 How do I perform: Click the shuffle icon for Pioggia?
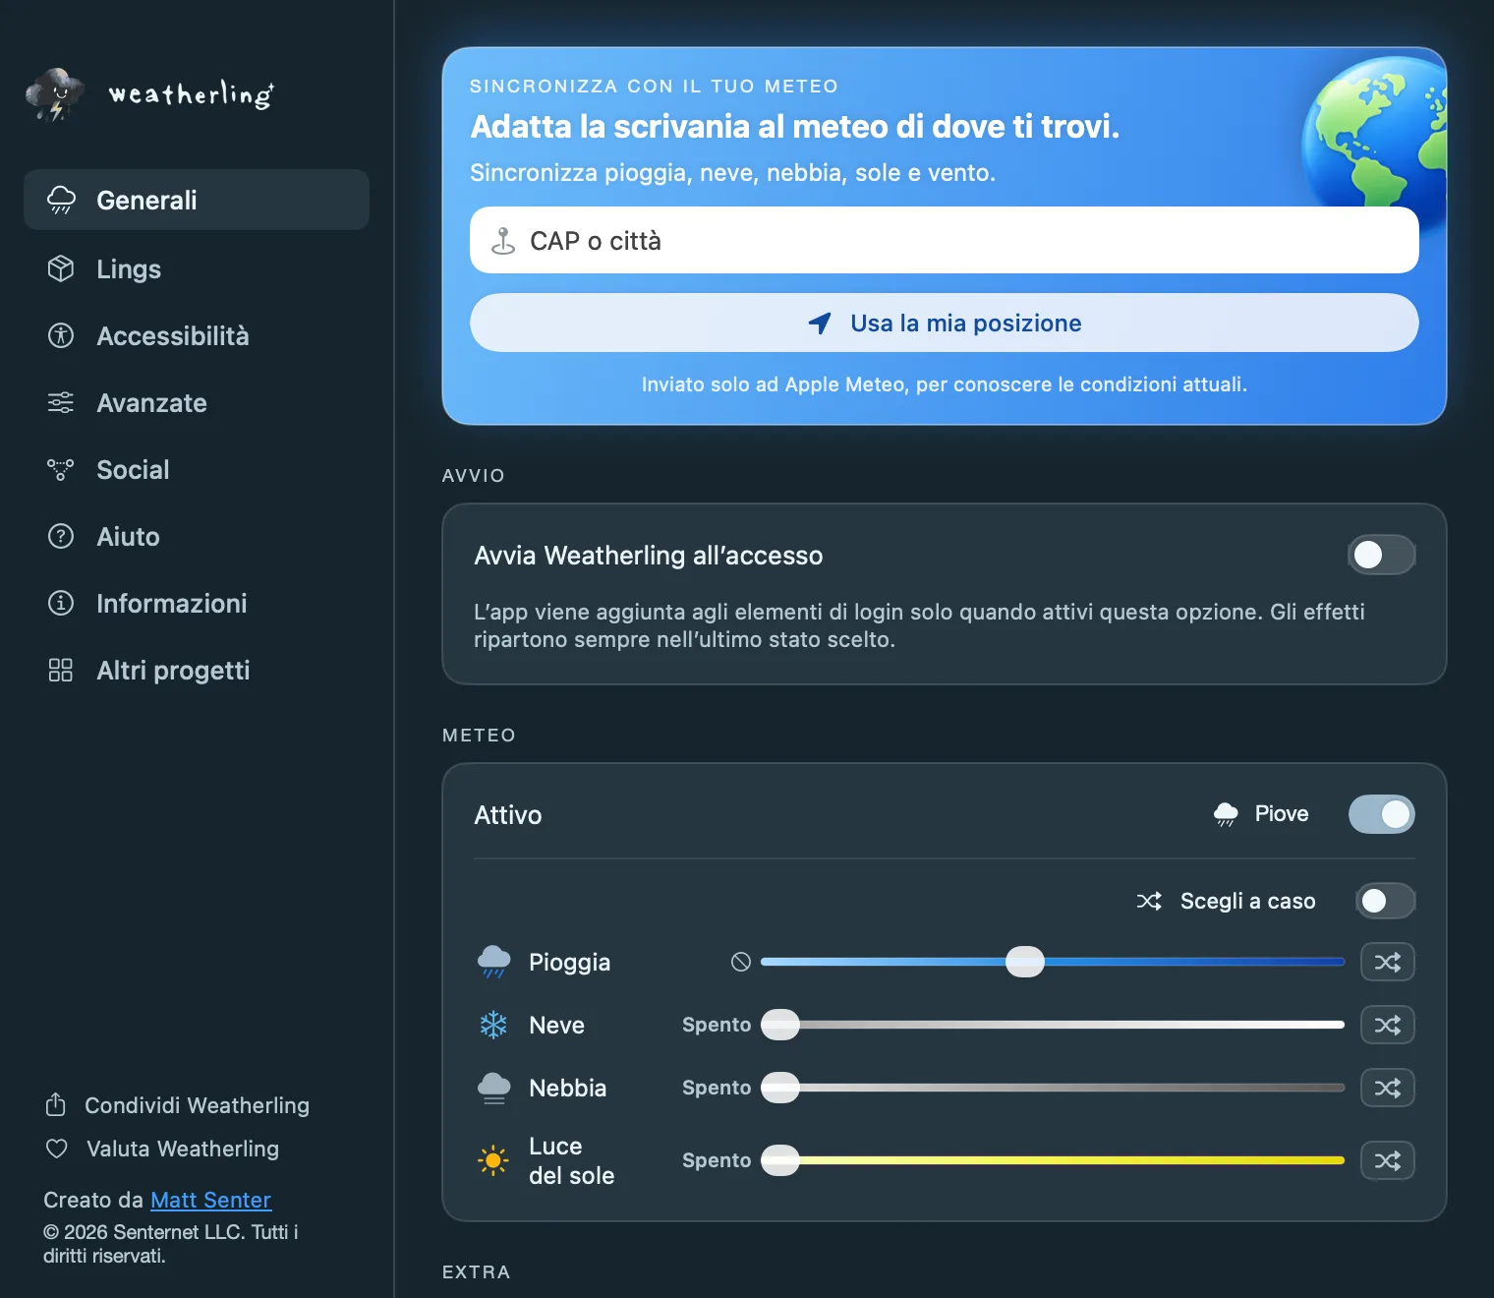click(x=1387, y=962)
